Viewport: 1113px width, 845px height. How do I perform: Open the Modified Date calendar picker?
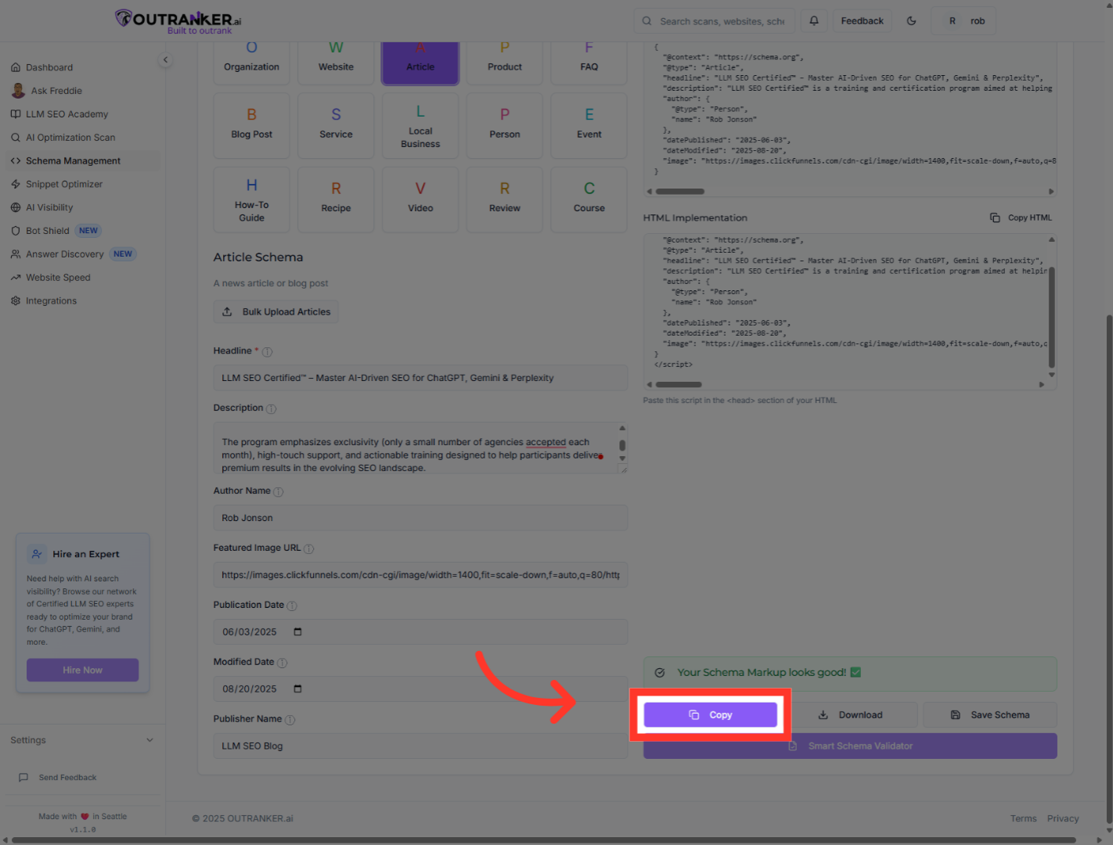(x=297, y=689)
